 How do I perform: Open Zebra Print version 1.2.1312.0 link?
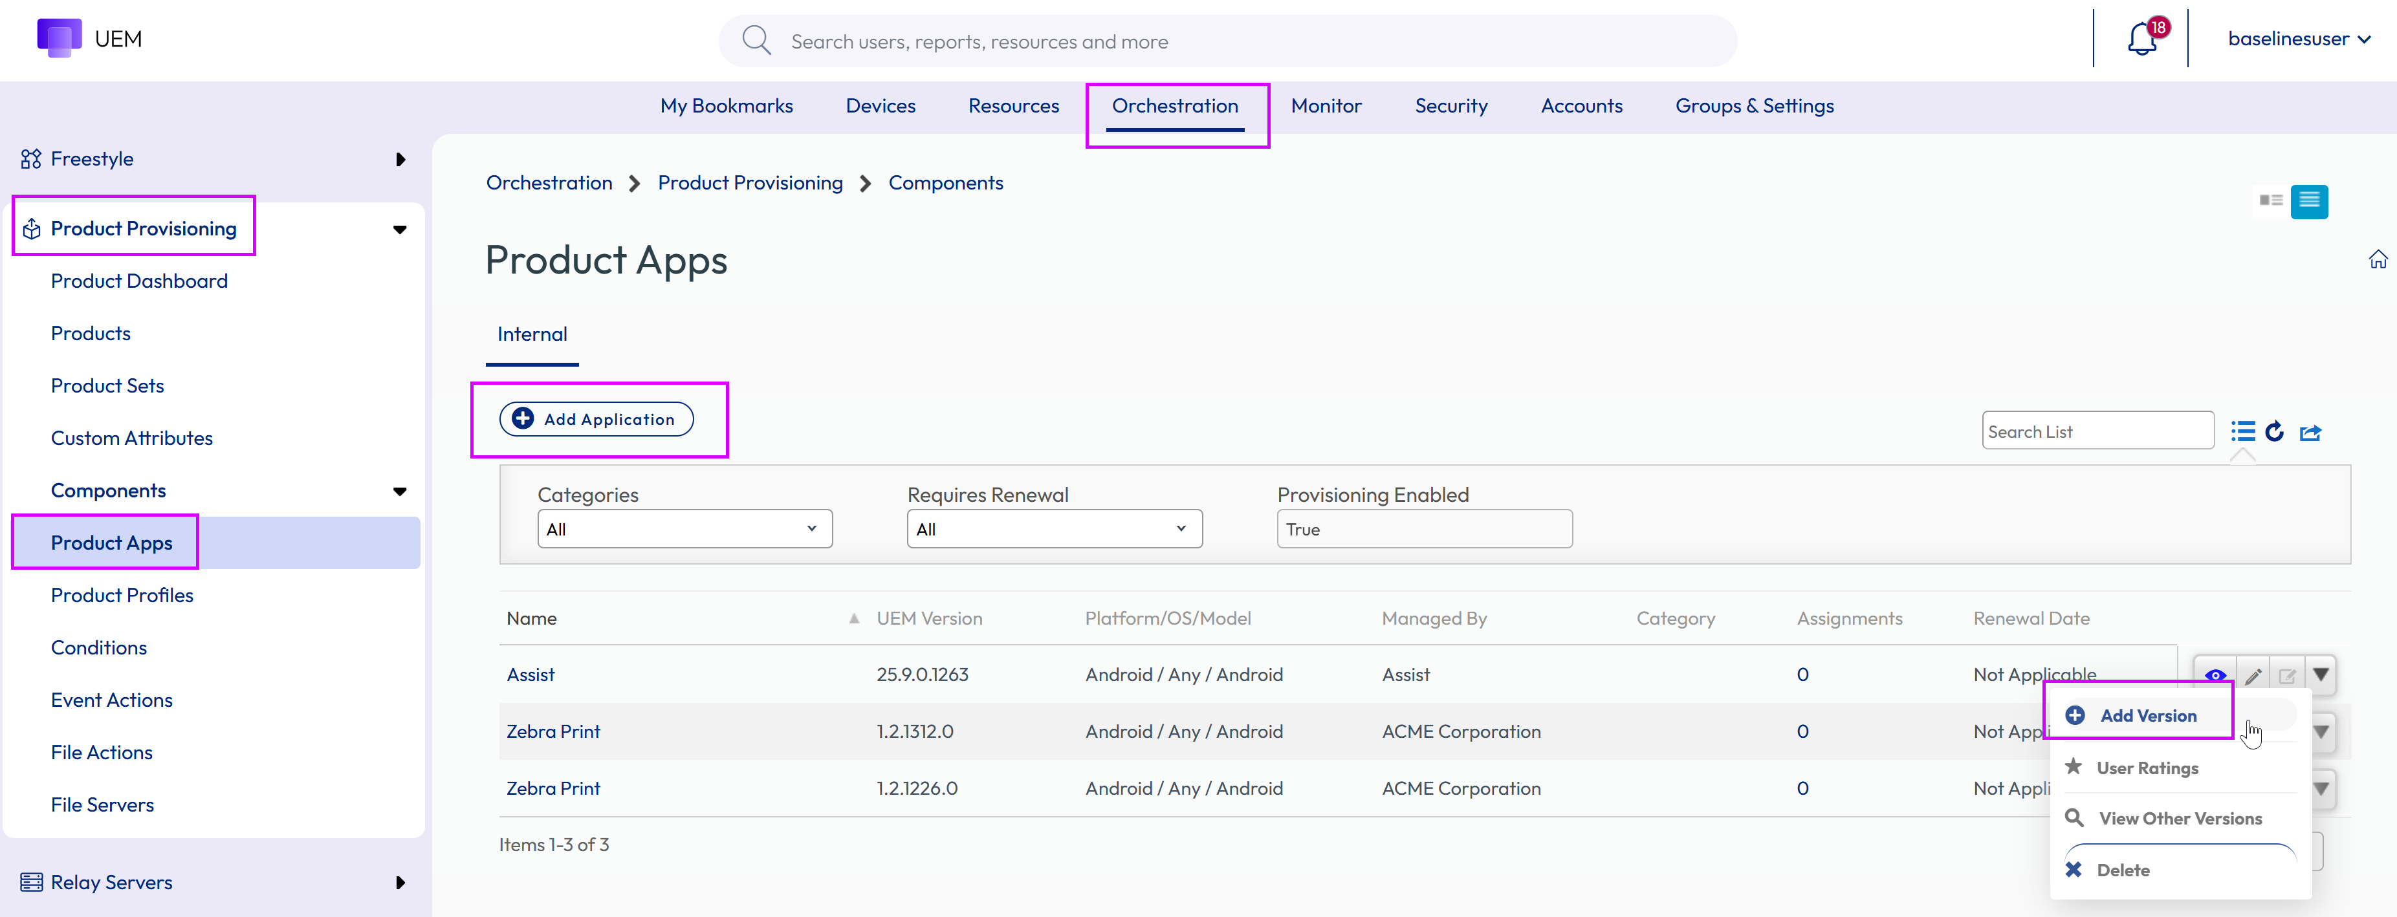(x=553, y=731)
